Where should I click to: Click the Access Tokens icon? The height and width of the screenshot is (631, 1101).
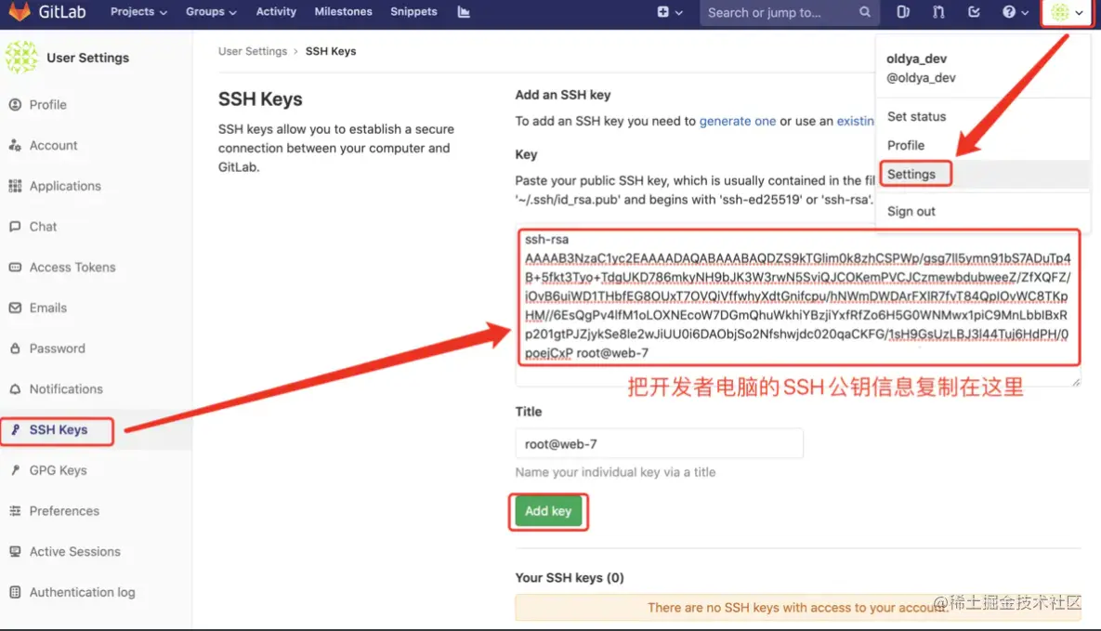(x=15, y=267)
